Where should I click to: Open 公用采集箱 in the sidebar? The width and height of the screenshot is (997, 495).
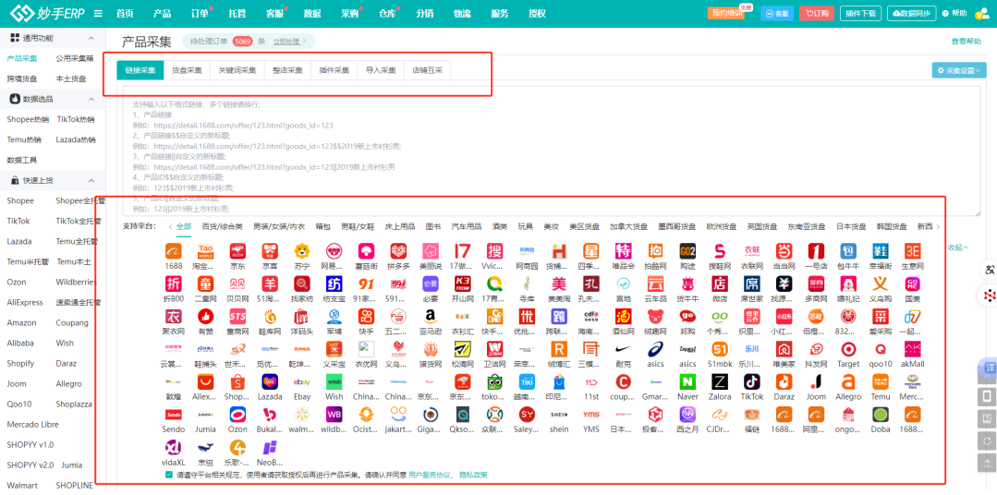point(75,58)
